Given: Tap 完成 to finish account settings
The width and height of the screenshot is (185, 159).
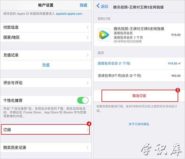Looking at the screenshot, I should 83,5.
